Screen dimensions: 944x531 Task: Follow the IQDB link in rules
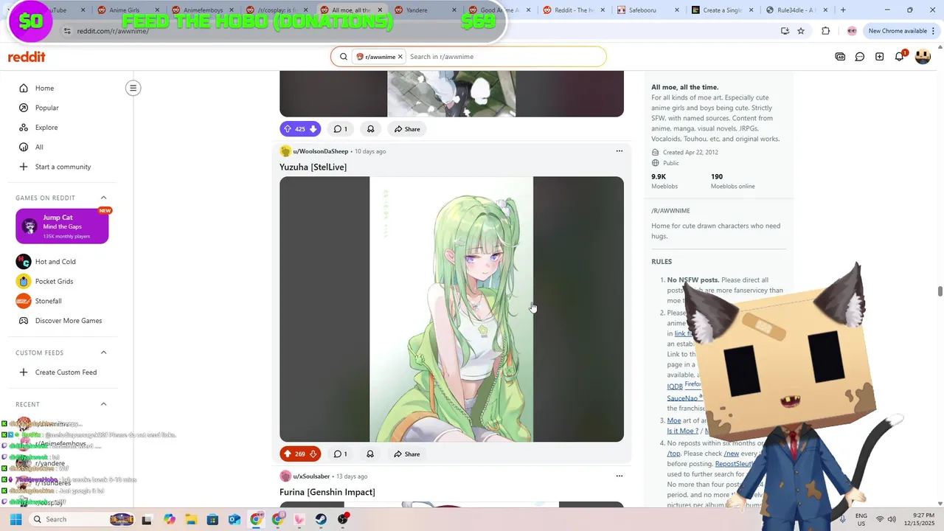(675, 386)
